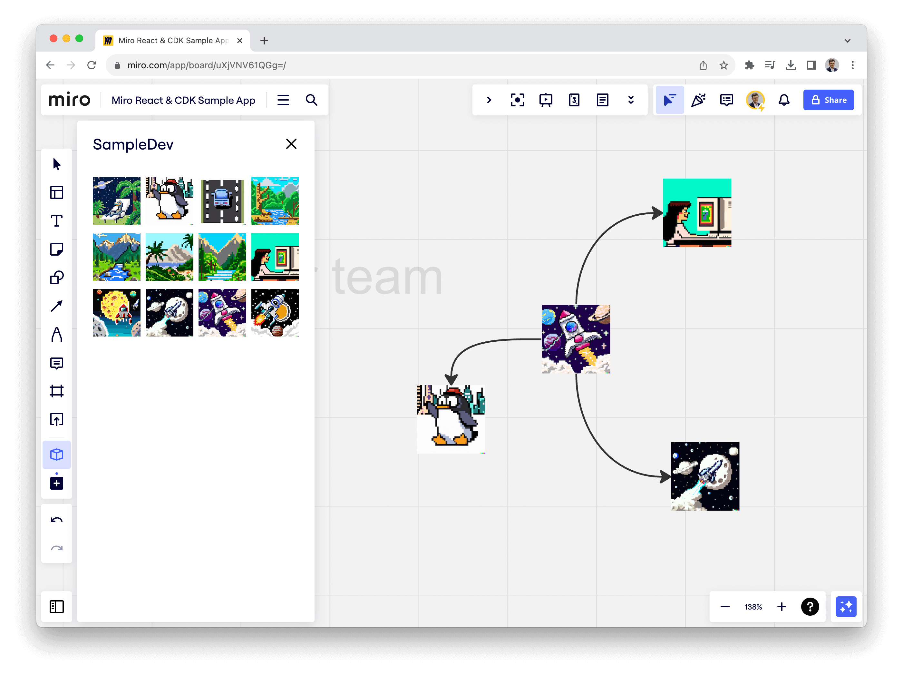
Task: Select the connection line arrow tool
Action: (56, 306)
